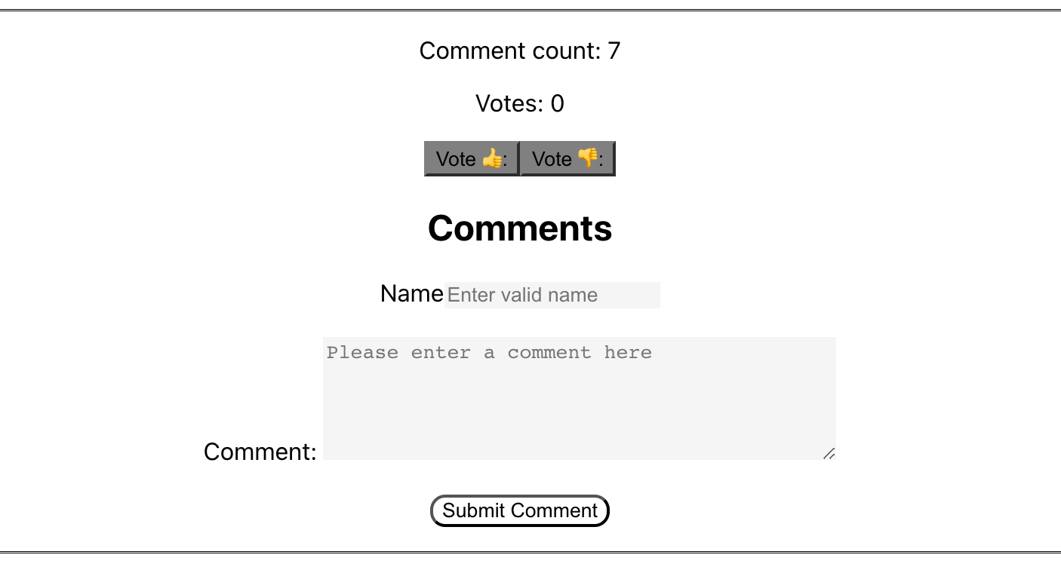This screenshot has height=570, width=1061.
Task: Click the 'Enter valid name' placeholder text
Action: [522, 295]
